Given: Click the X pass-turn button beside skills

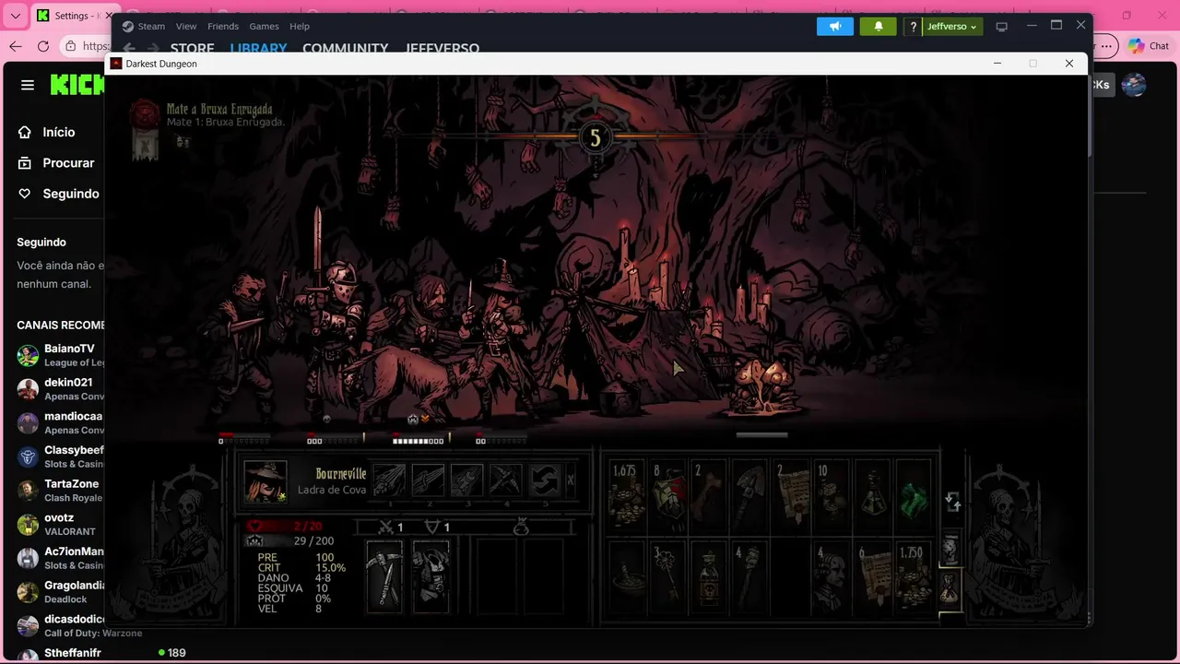Looking at the screenshot, I should [571, 480].
